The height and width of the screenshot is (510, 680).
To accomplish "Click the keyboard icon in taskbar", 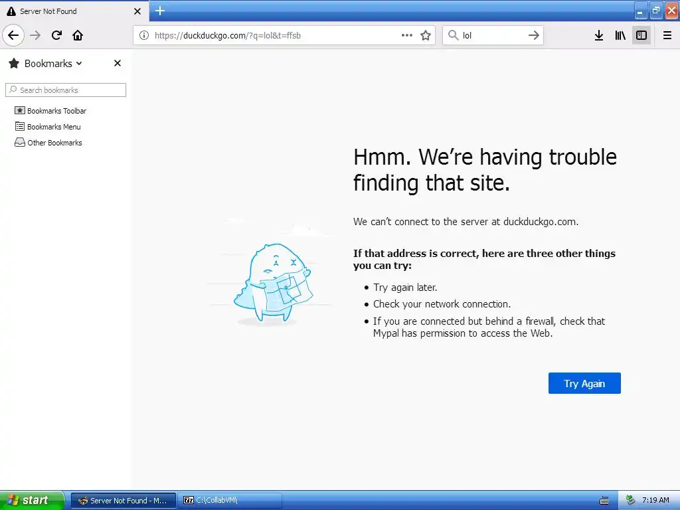I will 604,501.
